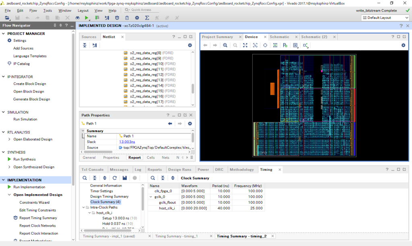Collapse the Intra-Clock Paths tree node
Viewport: 412px width, 246px height.
[83, 207]
